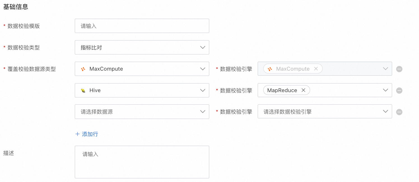419x182 pixels.
Task: Click the Hive bee icon
Action: 83,90
